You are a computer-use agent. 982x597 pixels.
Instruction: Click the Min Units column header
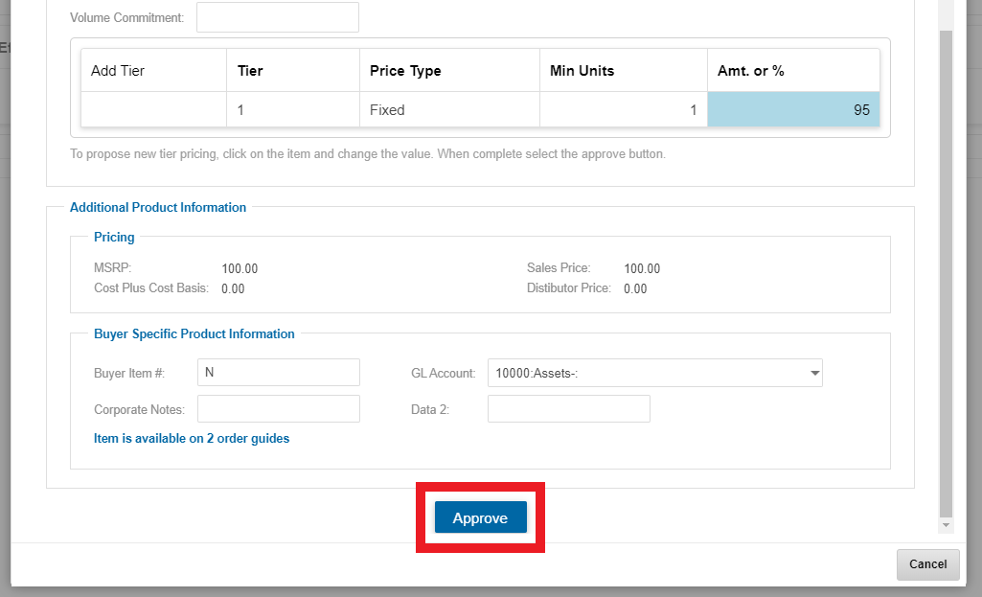coord(623,71)
